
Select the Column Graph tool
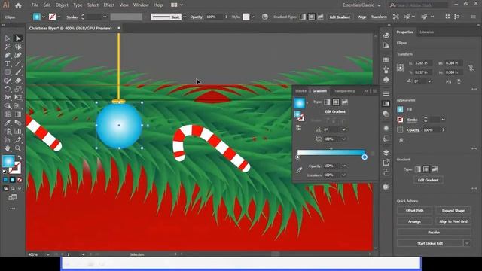click(x=18, y=132)
